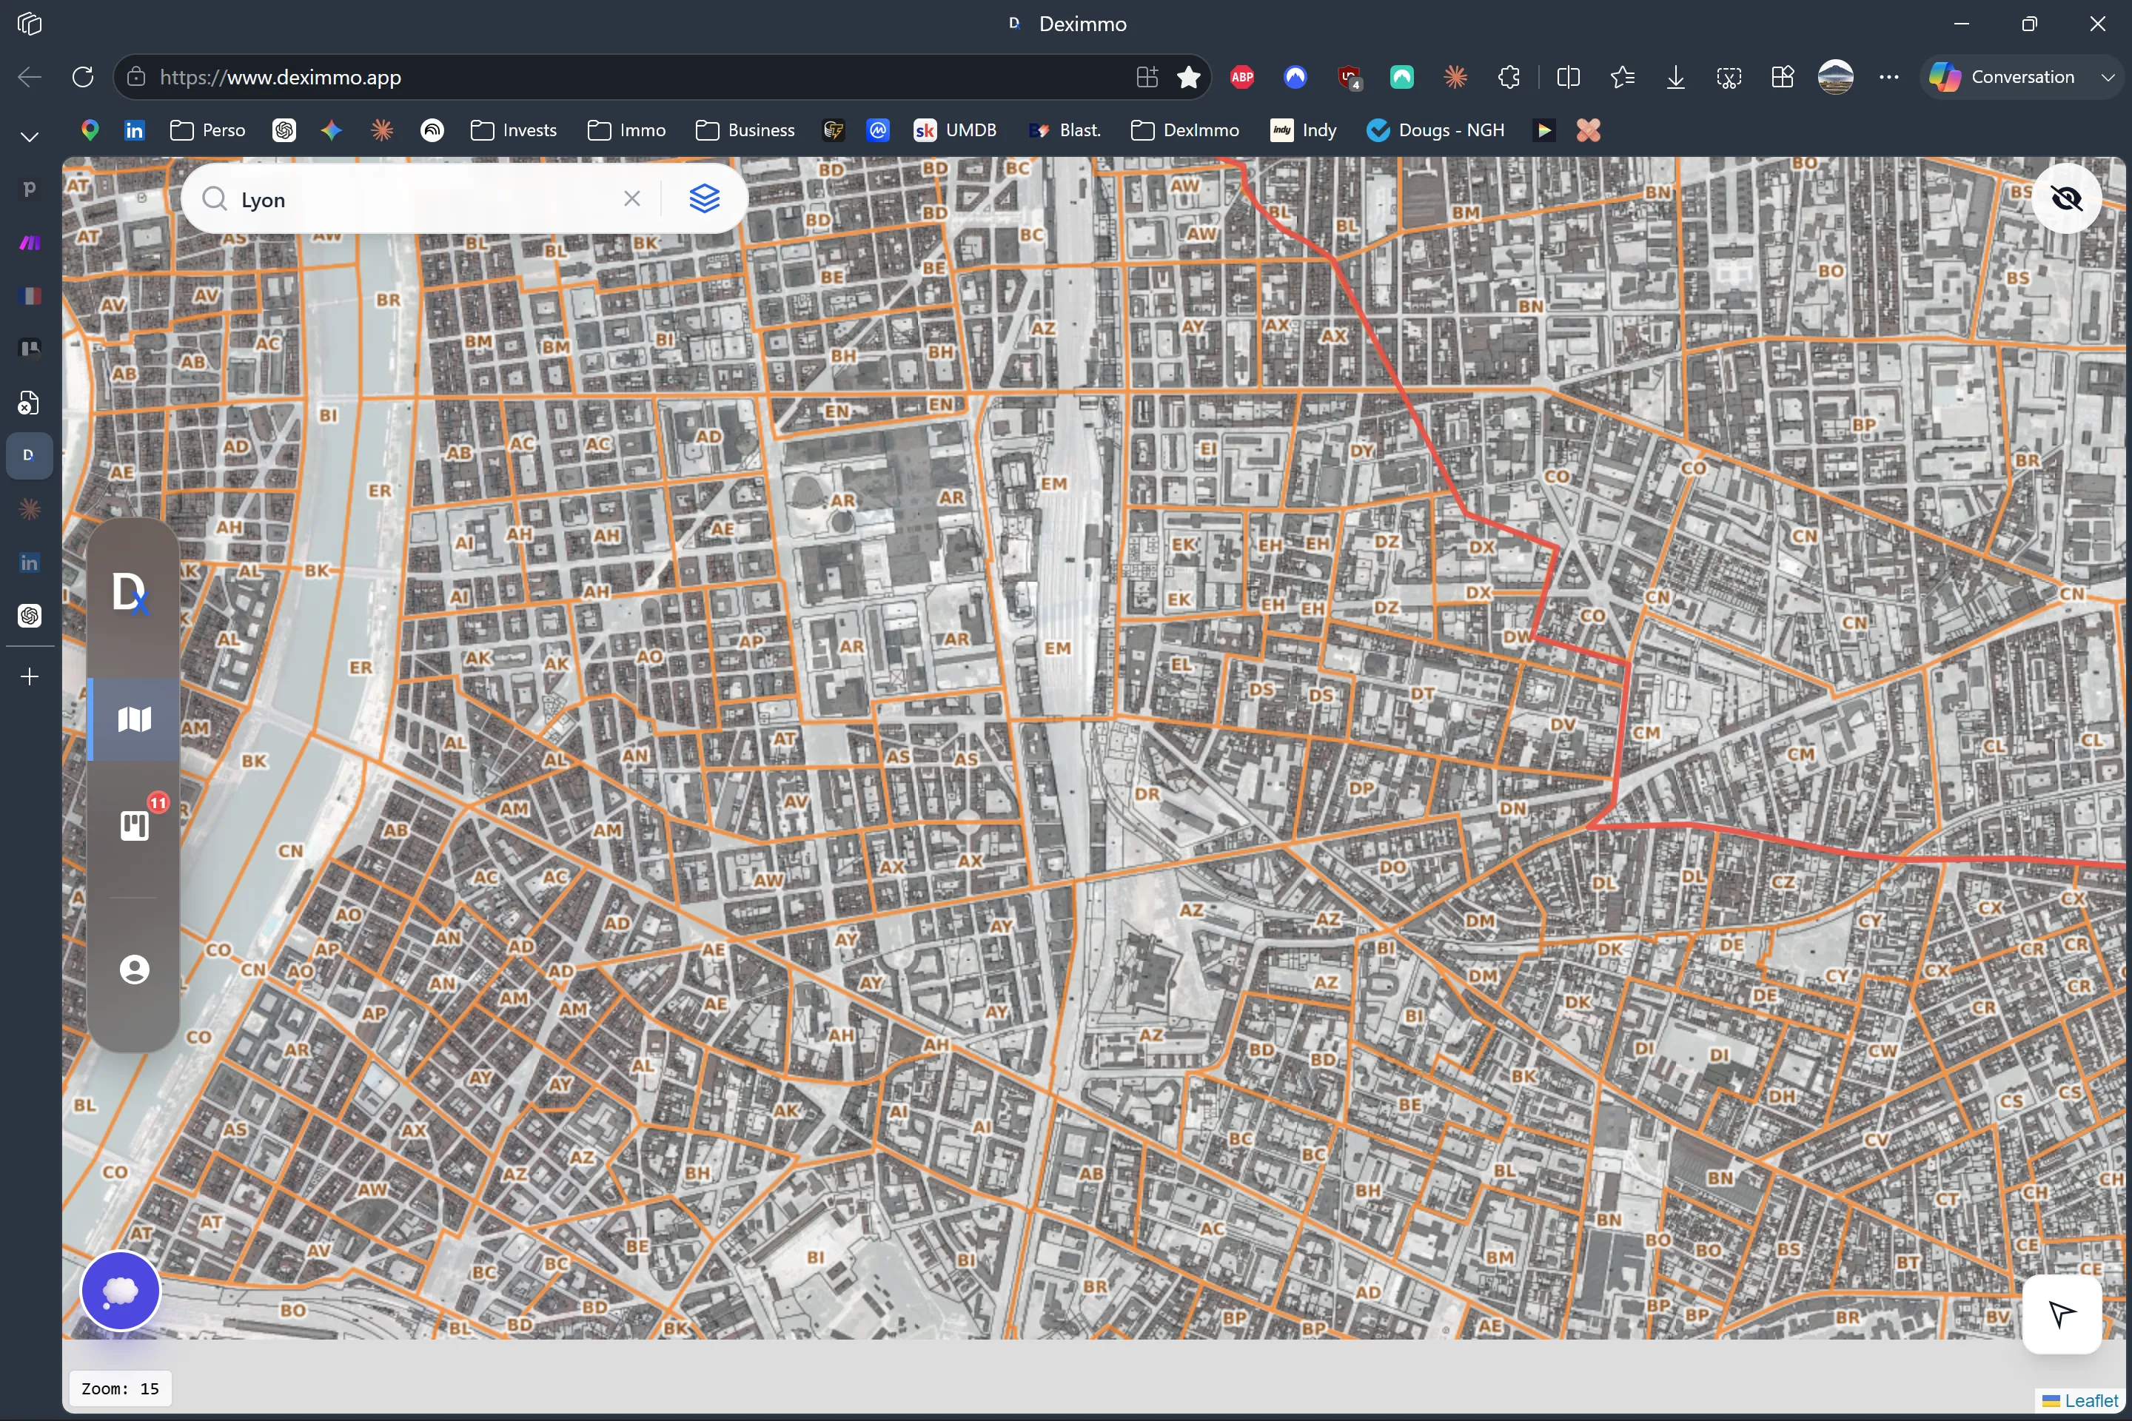This screenshot has width=2132, height=1421.
Task: Open the Indy bookmark
Action: [x=1304, y=130]
